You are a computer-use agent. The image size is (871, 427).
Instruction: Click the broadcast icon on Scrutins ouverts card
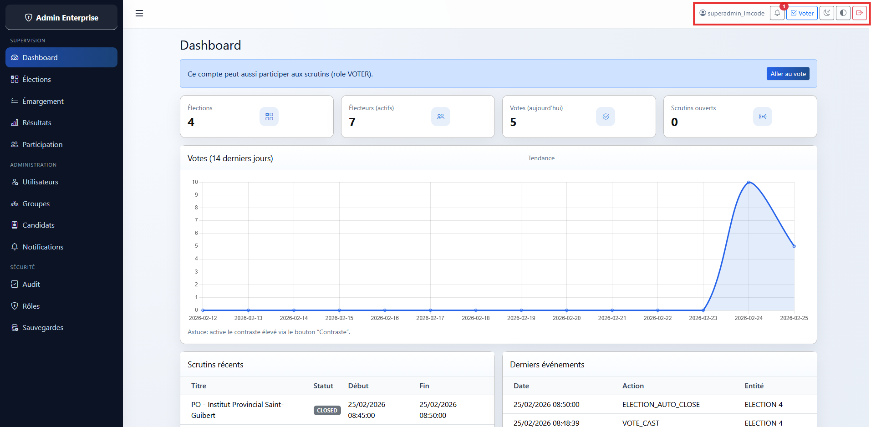[763, 117]
